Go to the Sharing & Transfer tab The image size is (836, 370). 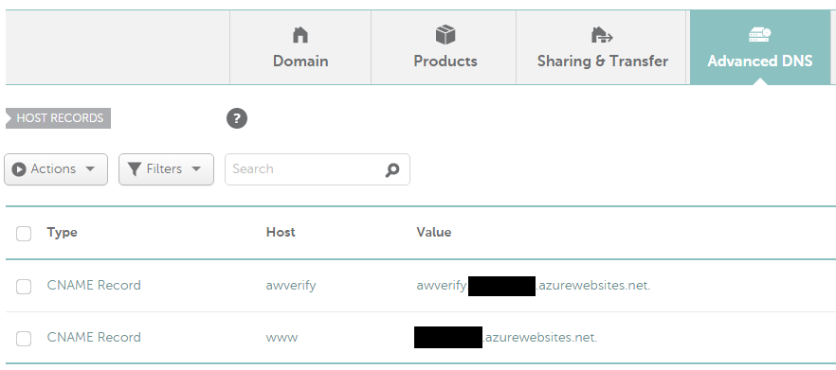[x=602, y=47]
